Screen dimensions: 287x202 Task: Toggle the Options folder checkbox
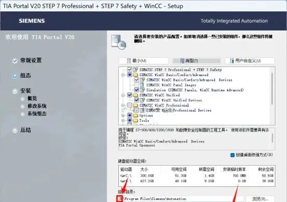(130, 116)
